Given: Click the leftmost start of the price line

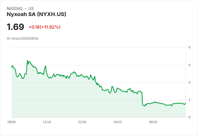Looking at the screenshot, I should [x=12, y=67].
